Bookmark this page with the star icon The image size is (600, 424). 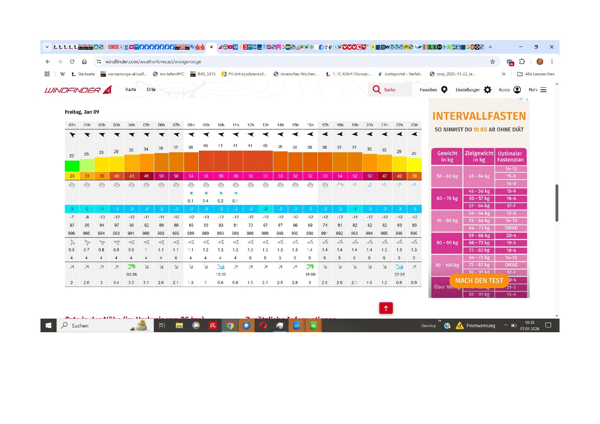pos(492,62)
